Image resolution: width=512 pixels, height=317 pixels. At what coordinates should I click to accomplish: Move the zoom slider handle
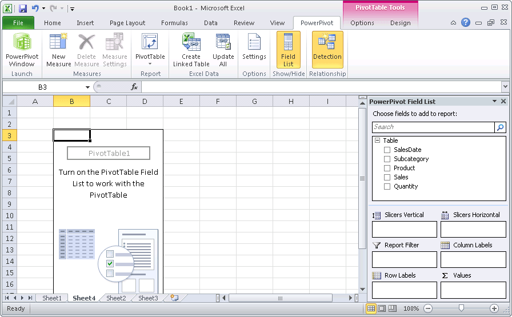[461, 308]
